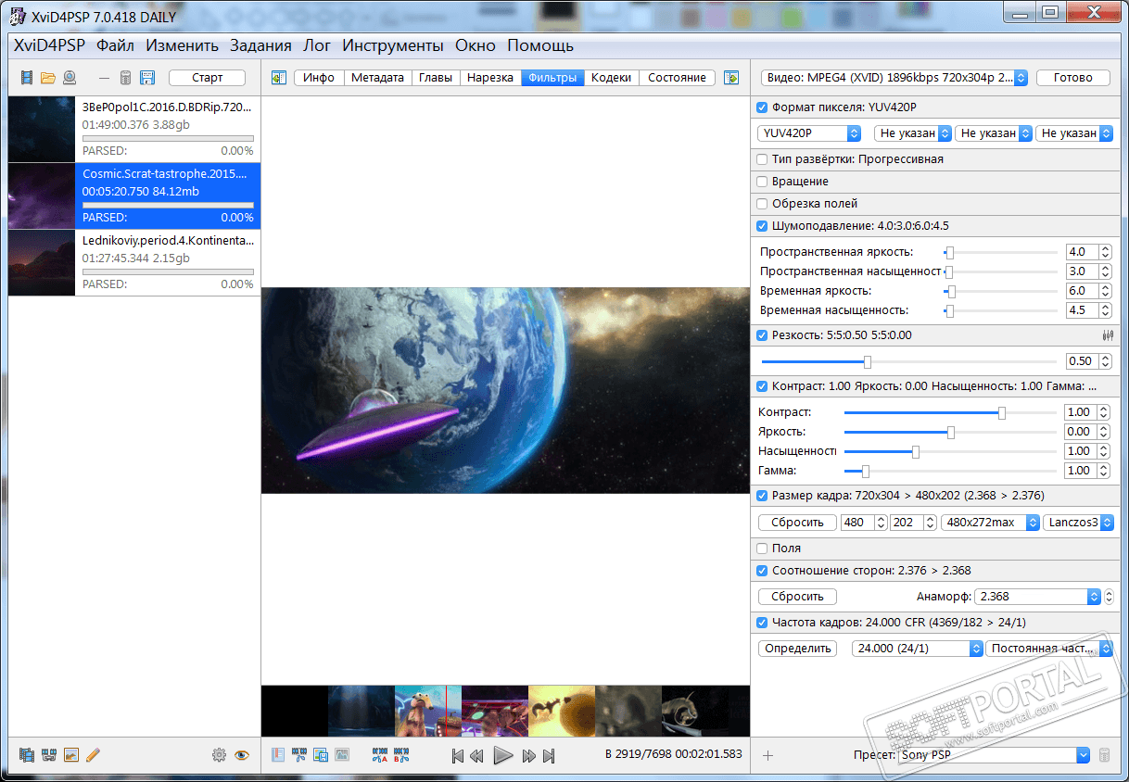Screen dimensions: 1129x782
Task: Open the Постоянная част... dropdown
Action: point(1048,649)
